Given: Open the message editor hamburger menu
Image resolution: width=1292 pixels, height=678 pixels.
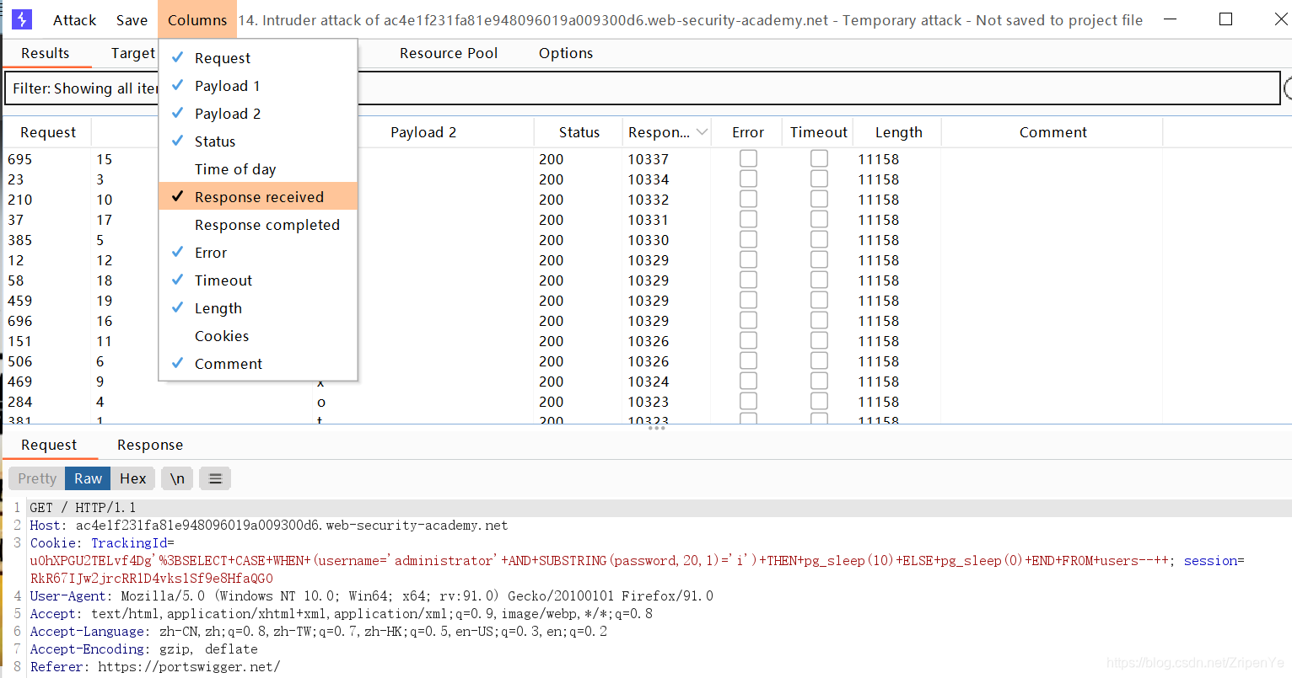Looking at the screenshot, I should point(215,478).
